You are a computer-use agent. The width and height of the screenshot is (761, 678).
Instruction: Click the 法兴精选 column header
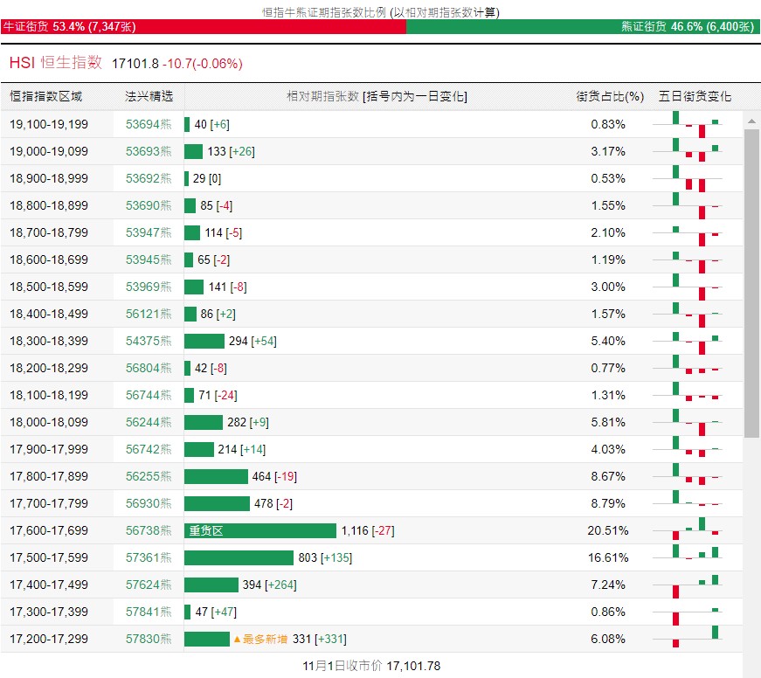click(149, 96)
